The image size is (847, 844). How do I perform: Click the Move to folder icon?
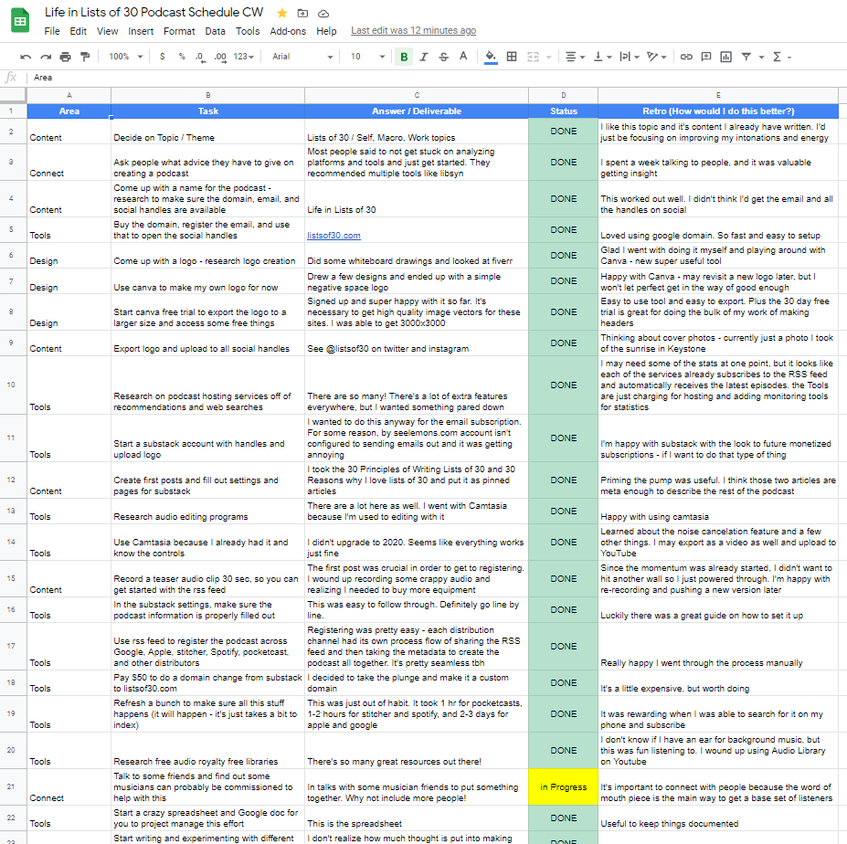pyautogui.click(x=302, y=14)
